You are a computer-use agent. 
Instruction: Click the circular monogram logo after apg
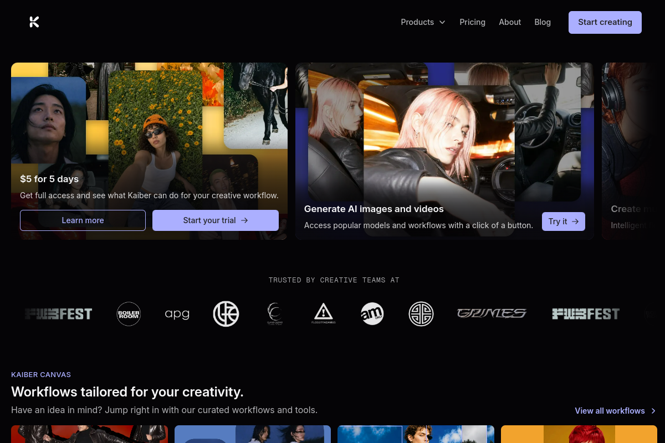click(226, 314)
